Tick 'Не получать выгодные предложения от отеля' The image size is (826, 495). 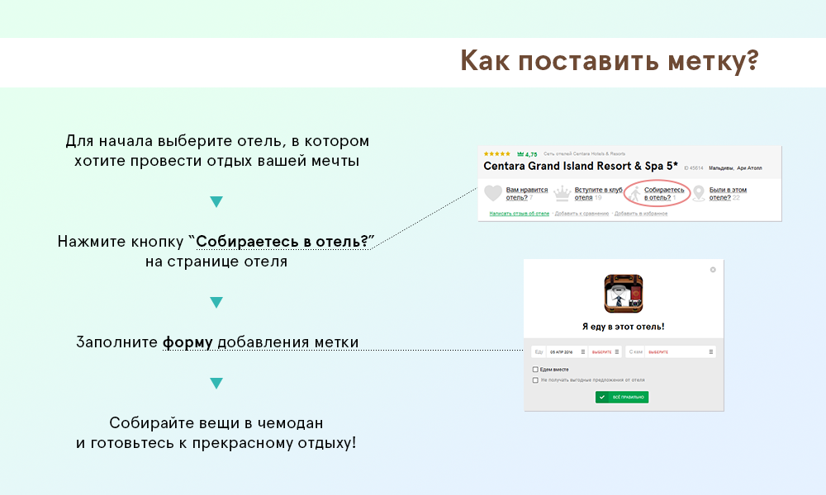536,380
